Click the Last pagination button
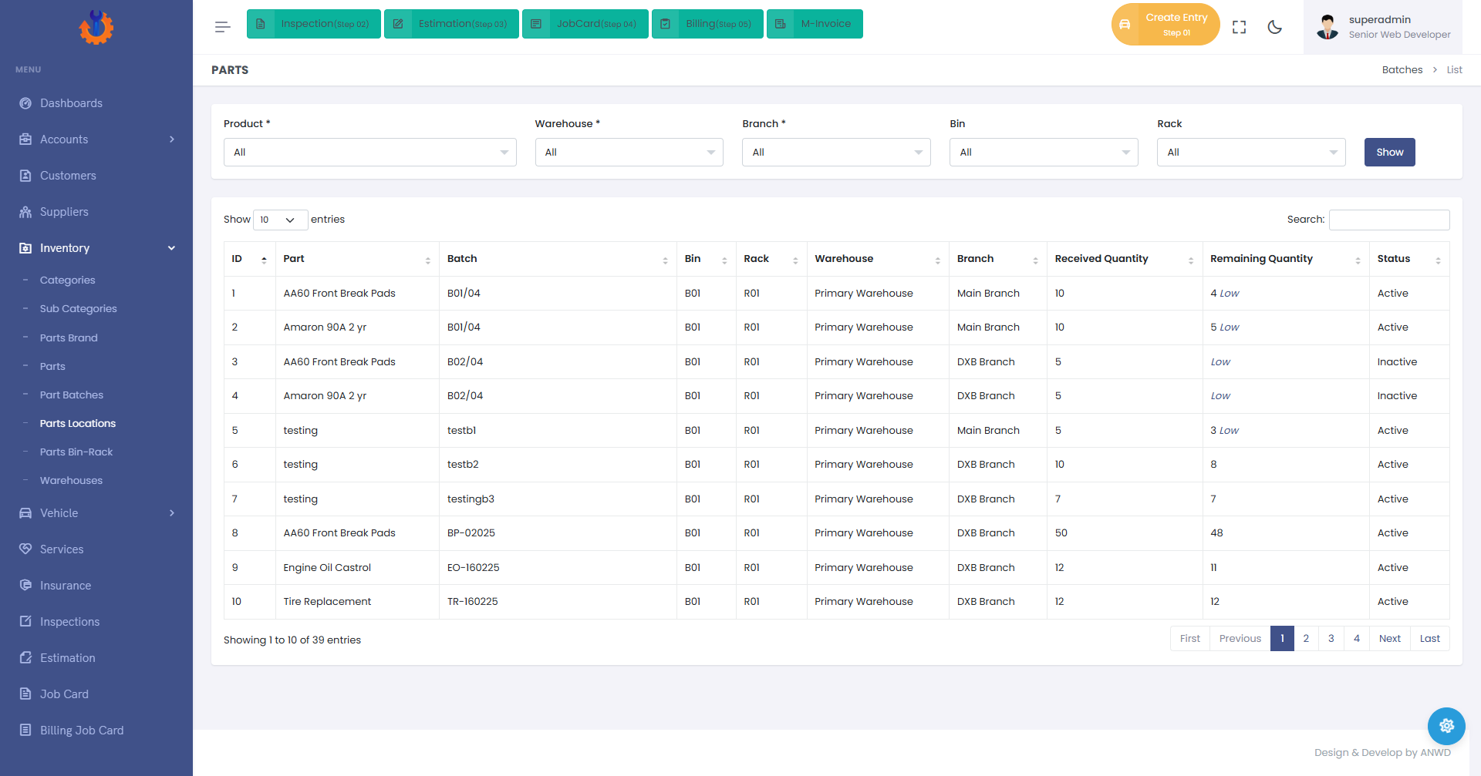The image size is (1481, 776). pyautogui.click(x=1430, y=639)
